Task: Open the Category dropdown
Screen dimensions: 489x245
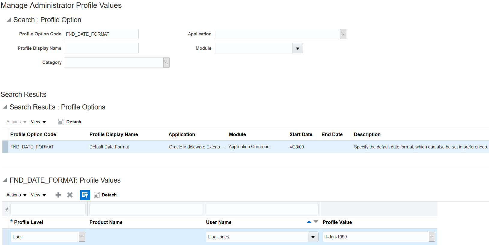Action: tap(166, 63)
